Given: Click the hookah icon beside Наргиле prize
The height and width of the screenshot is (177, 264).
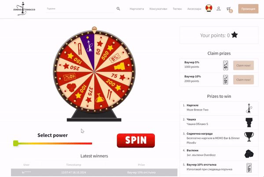Looking at the screenshot, I should tap(249, 108).
